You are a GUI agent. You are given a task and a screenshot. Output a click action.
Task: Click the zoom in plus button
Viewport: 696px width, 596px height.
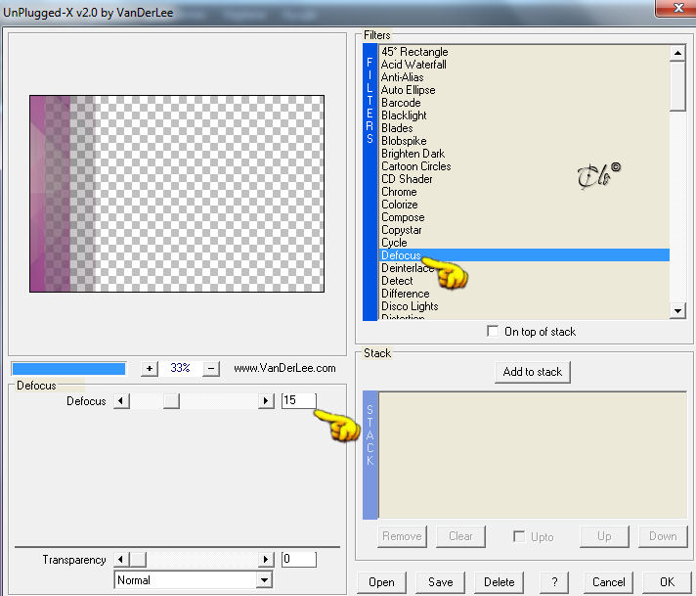[x=150, y=368]
